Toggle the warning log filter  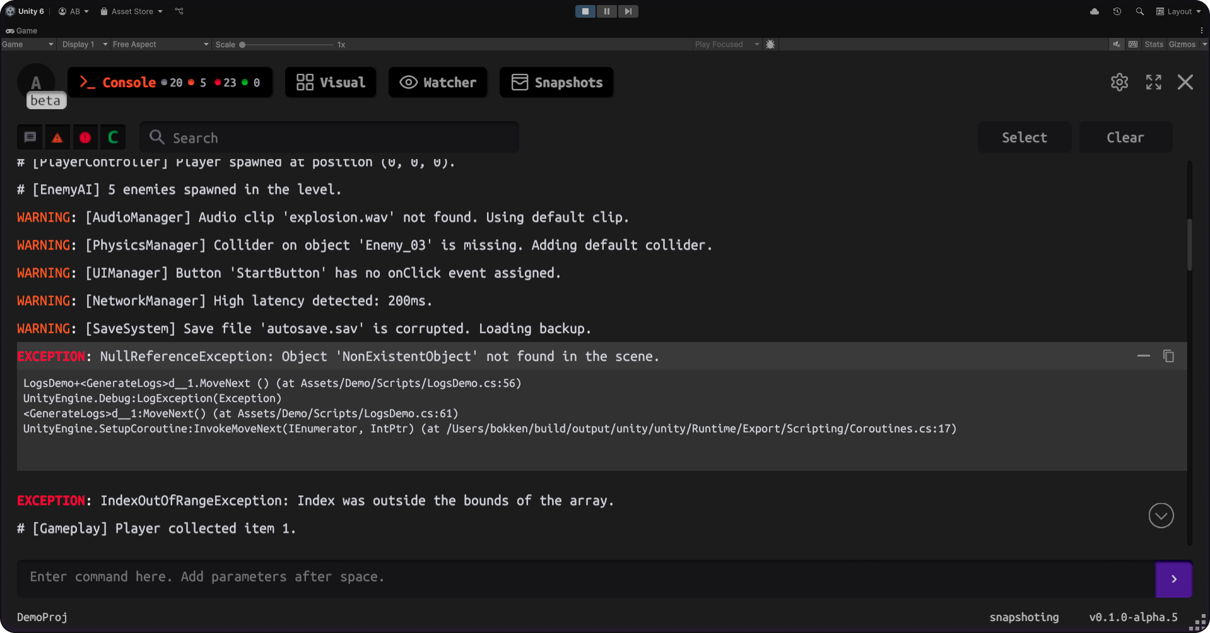pos(57,138)
